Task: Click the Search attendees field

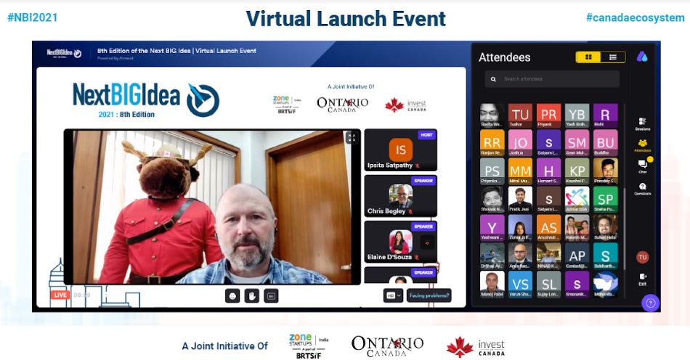Action: click(x=552, y=79)
